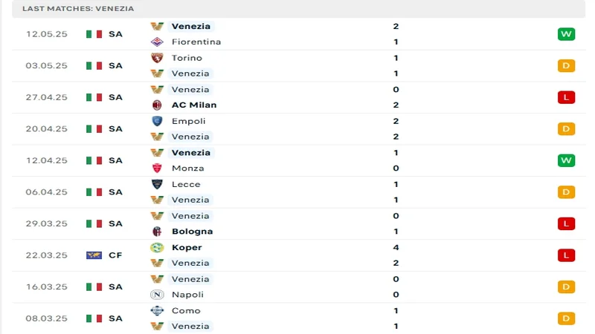Screen dimensions: 595x334
Task: Click the AC Milan club crest
Action: [157, 105]
